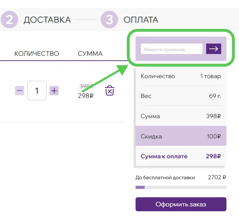This screenshot has width=239, height=221.
Task: Click the 'Сумма к оплате' label
Action: (164, 156)
